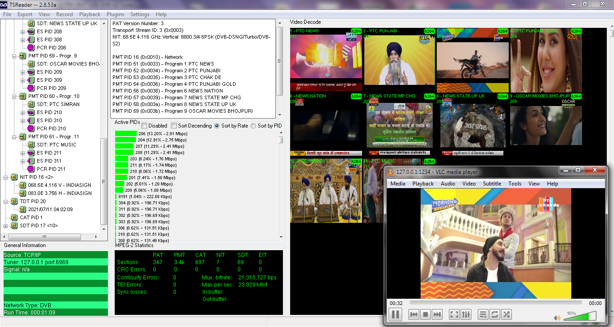Toggle VLC playlist view
The width and height of the screenshot is (614, 327).
click(483, 314)
